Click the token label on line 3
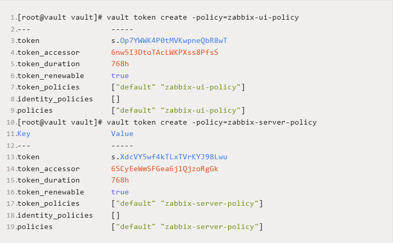This screenshot has height=243, width=393. point(28,40)
